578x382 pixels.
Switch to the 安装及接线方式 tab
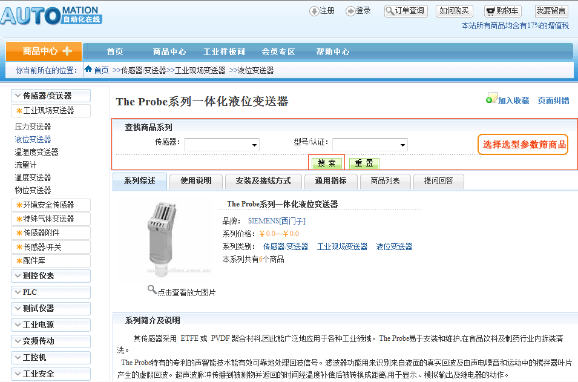(x=263, y=181)
